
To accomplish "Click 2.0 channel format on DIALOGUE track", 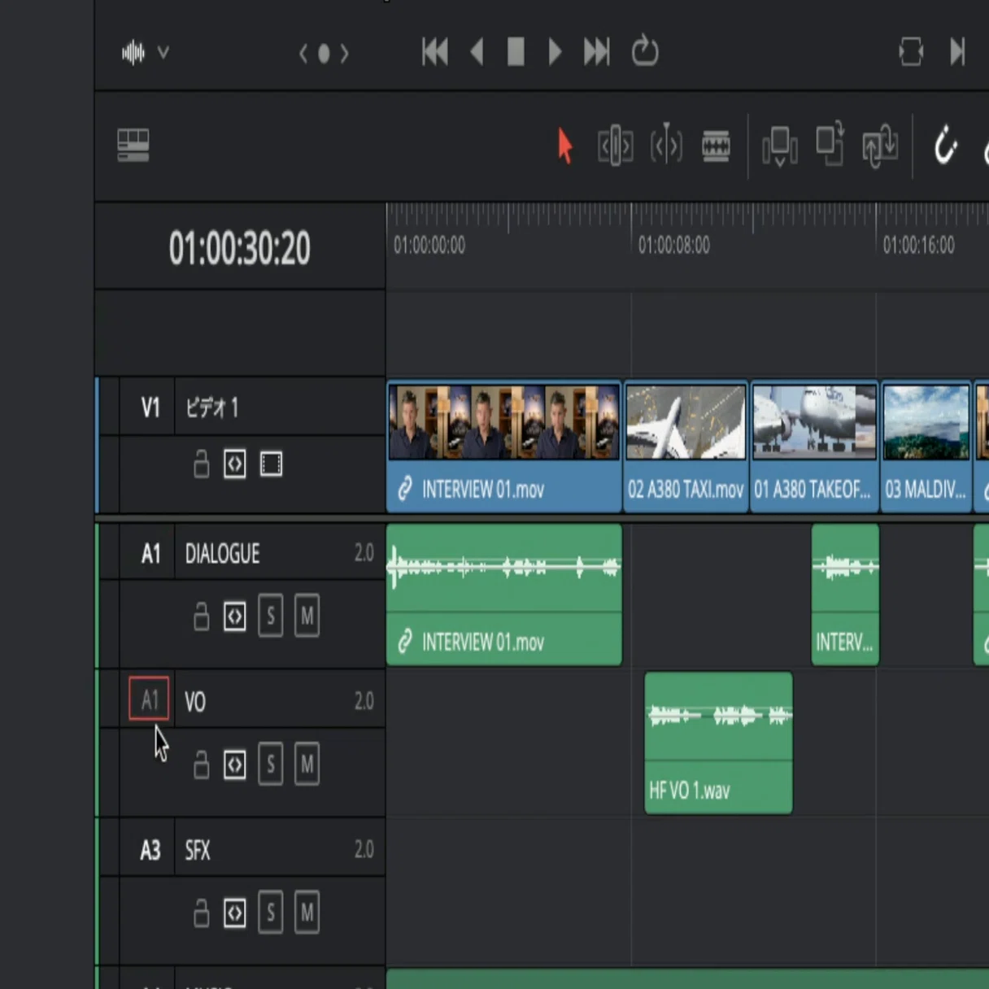I will (x=364, y=553).
